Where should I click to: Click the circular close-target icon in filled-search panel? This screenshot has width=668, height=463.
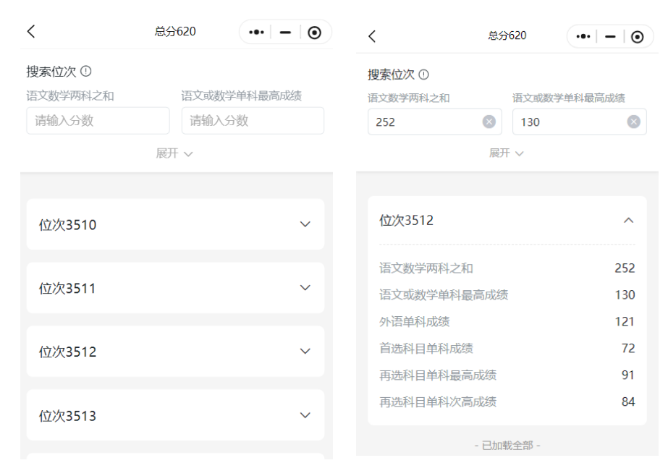(637, 36)
